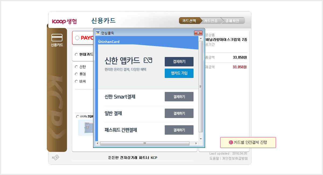The image size is (323, 175).
Task: Click 결제하기 for 신한 앱카드
Action: (x=179, y=62)
